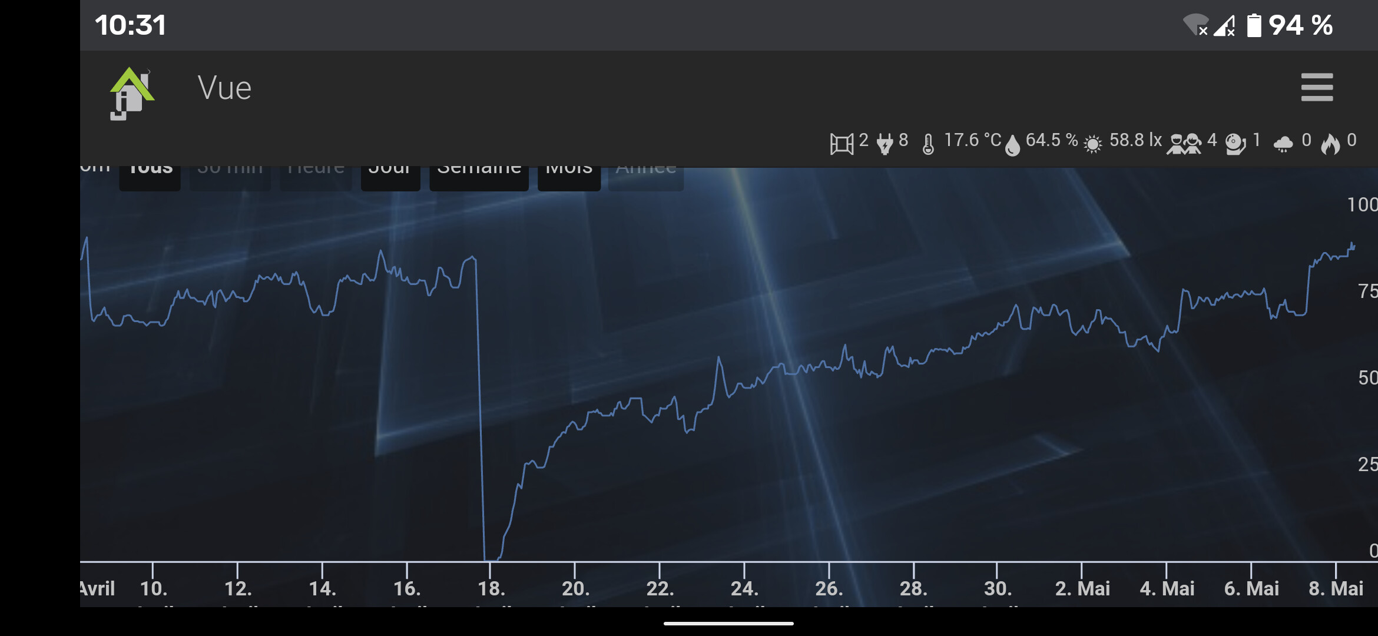Screen dimensions: 1378x636
Task: Click the 25 value axis label
Action: [x=1368, y=464]
